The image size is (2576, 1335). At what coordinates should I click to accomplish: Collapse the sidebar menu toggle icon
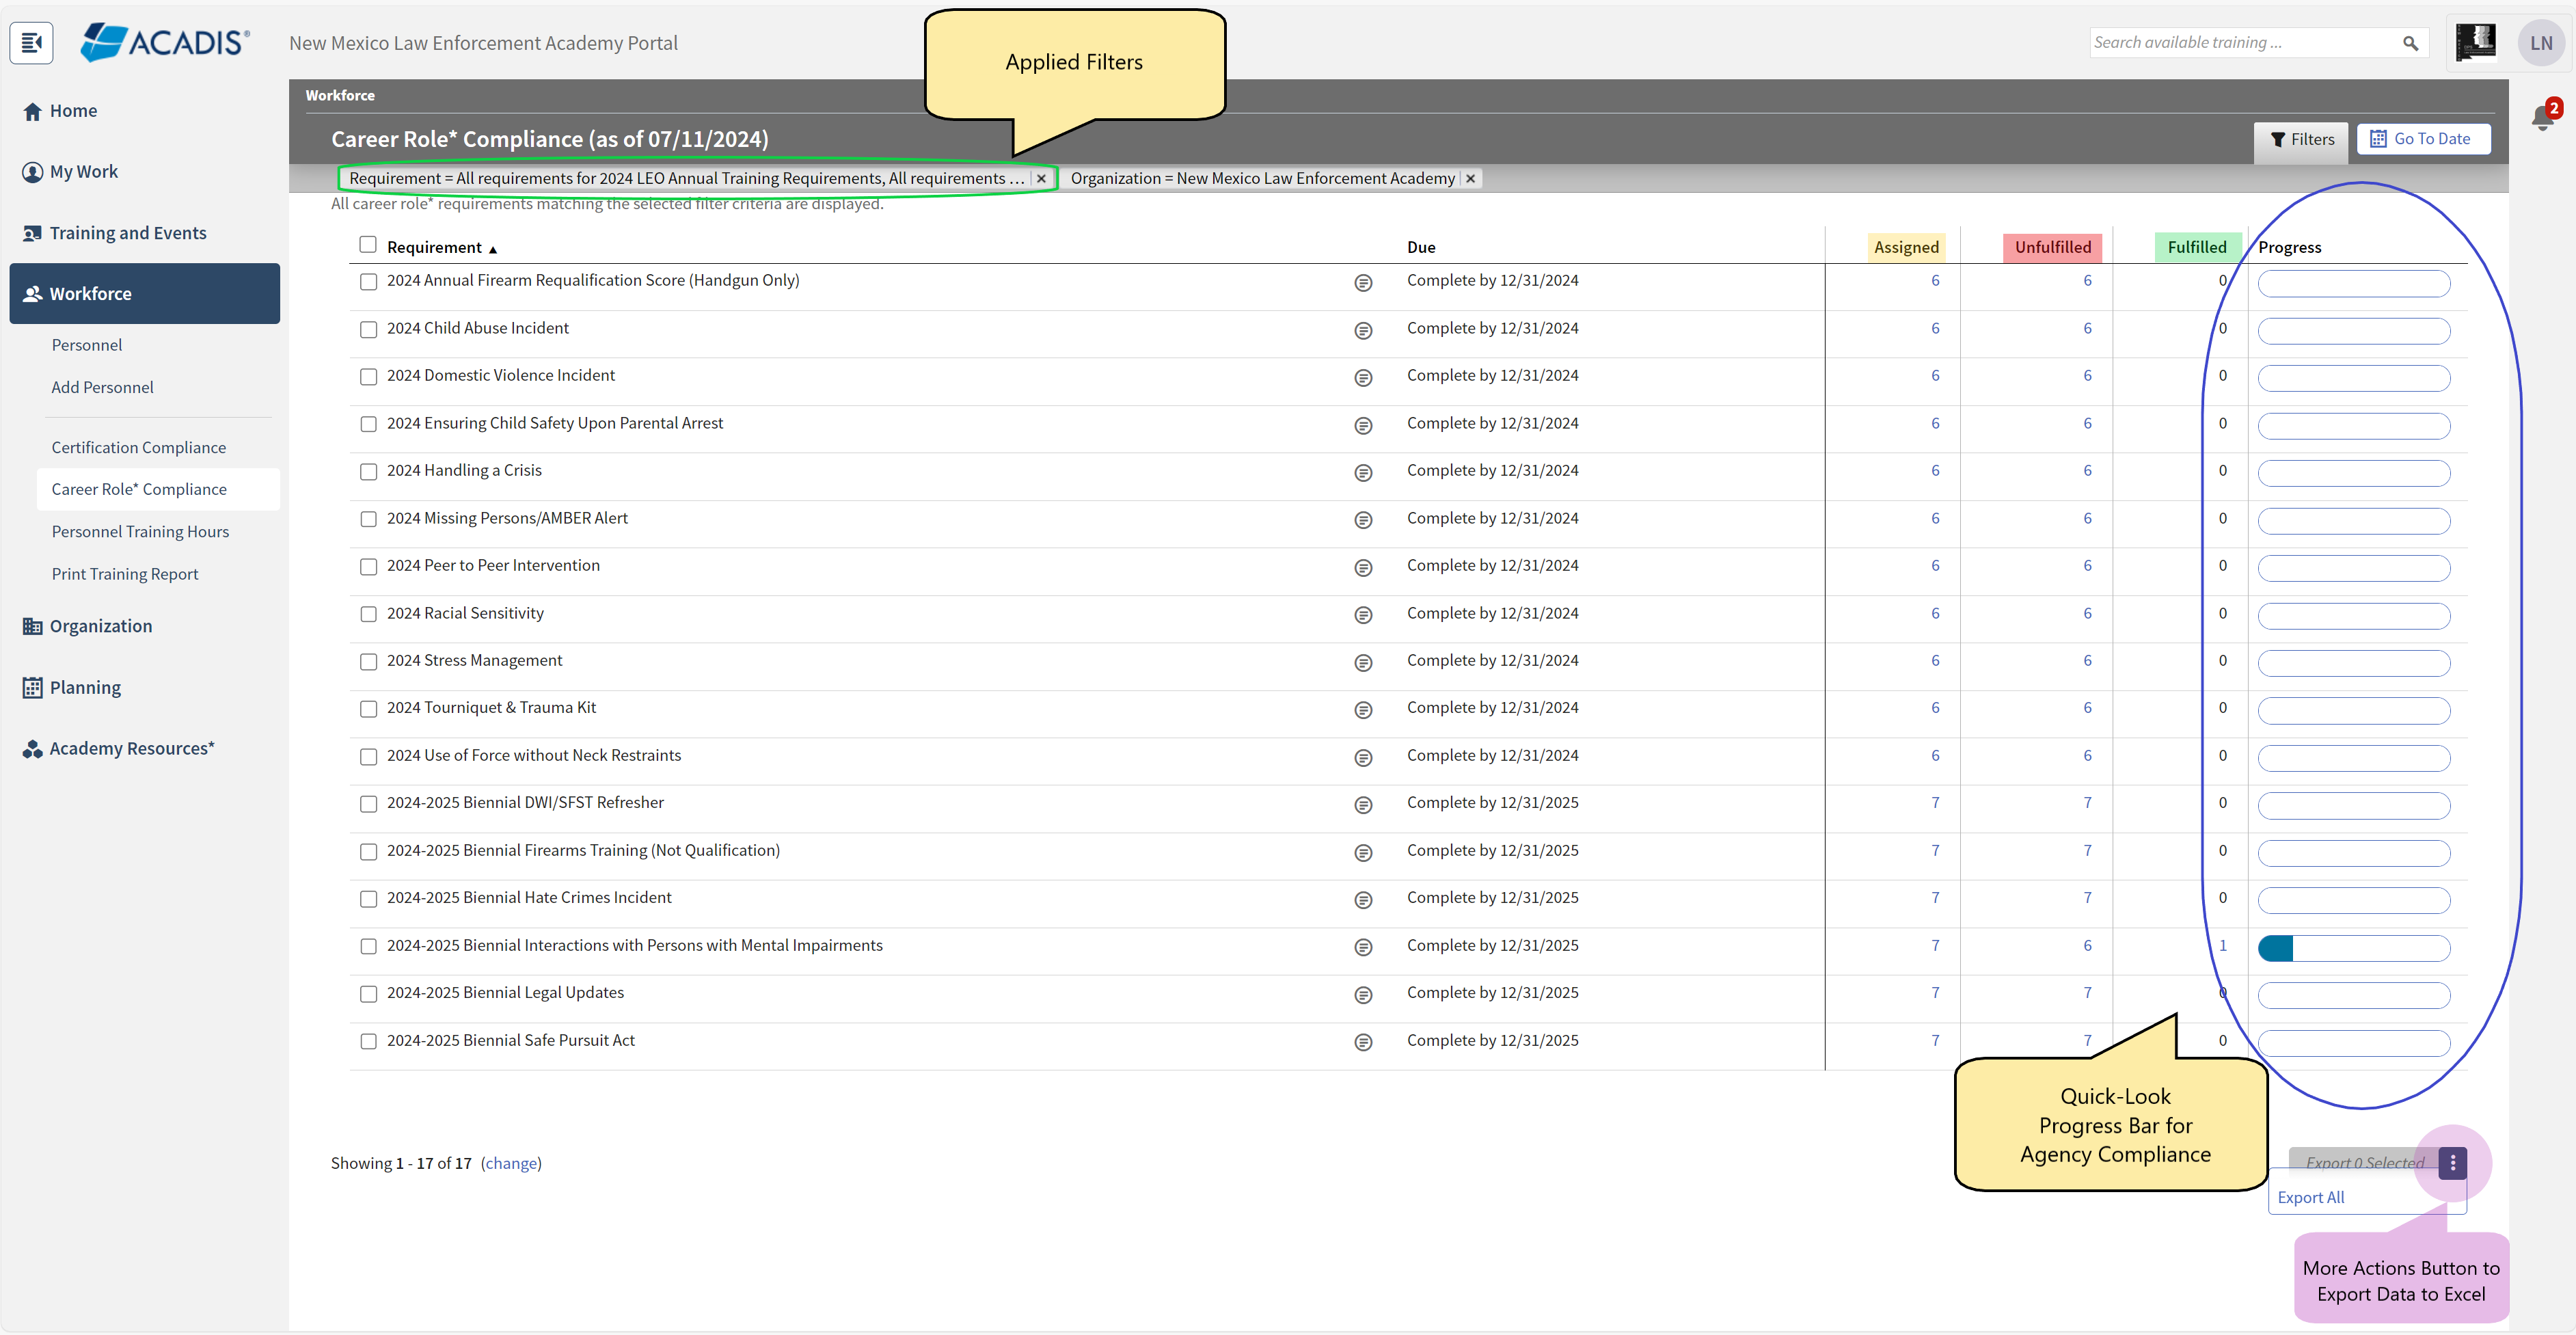click(x=31, y=43)
